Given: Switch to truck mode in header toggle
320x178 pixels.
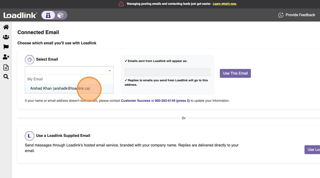Looking at the screenshot, I should tap(48, 15).
